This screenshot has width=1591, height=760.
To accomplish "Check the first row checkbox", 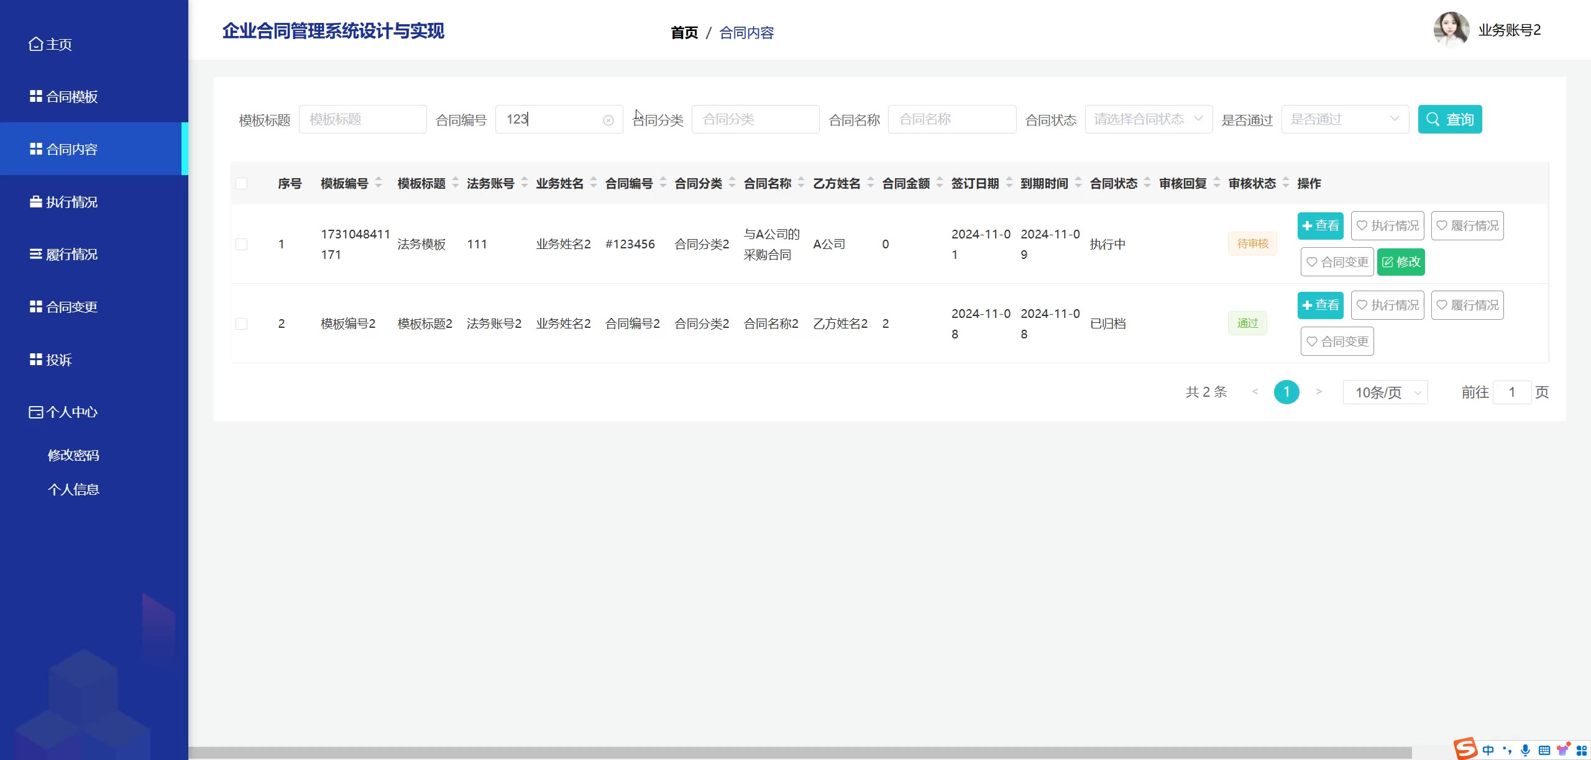I will click(x=242, y=245).
